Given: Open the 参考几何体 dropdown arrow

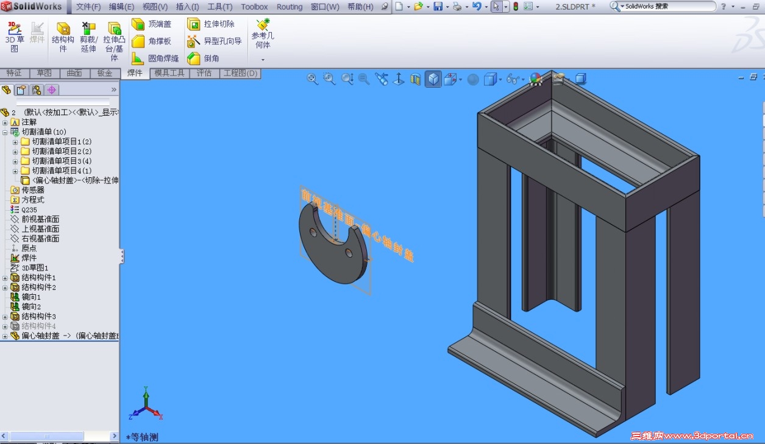Looking at the screenshot, I should (263, 60).
